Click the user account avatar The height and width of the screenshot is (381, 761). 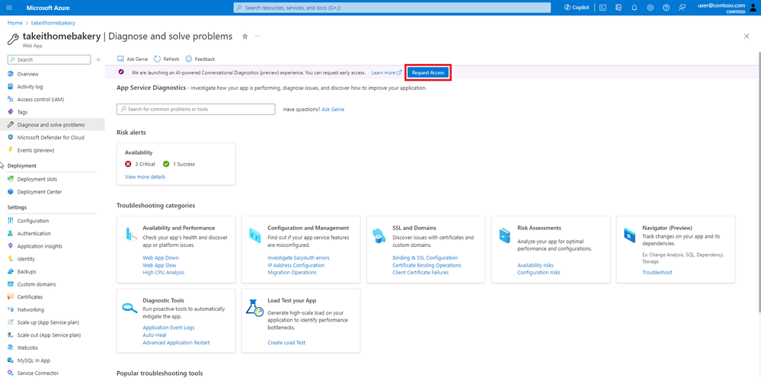(753, 8)
